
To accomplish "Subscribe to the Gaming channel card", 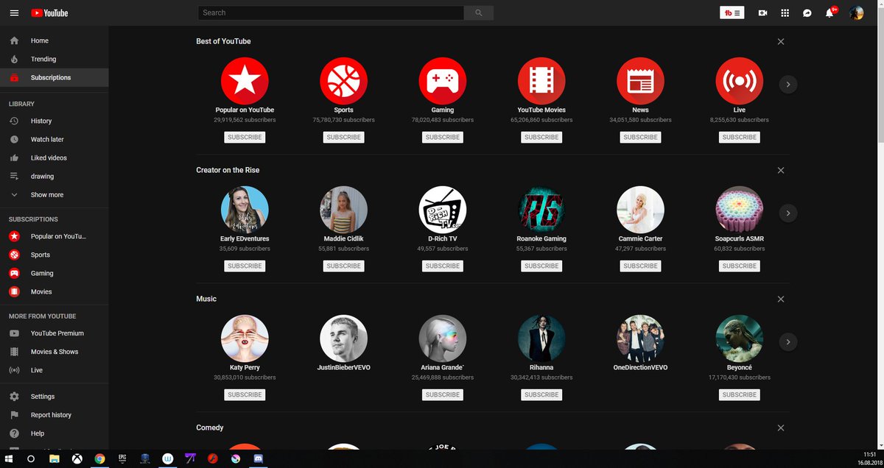I will coord(443,137).
